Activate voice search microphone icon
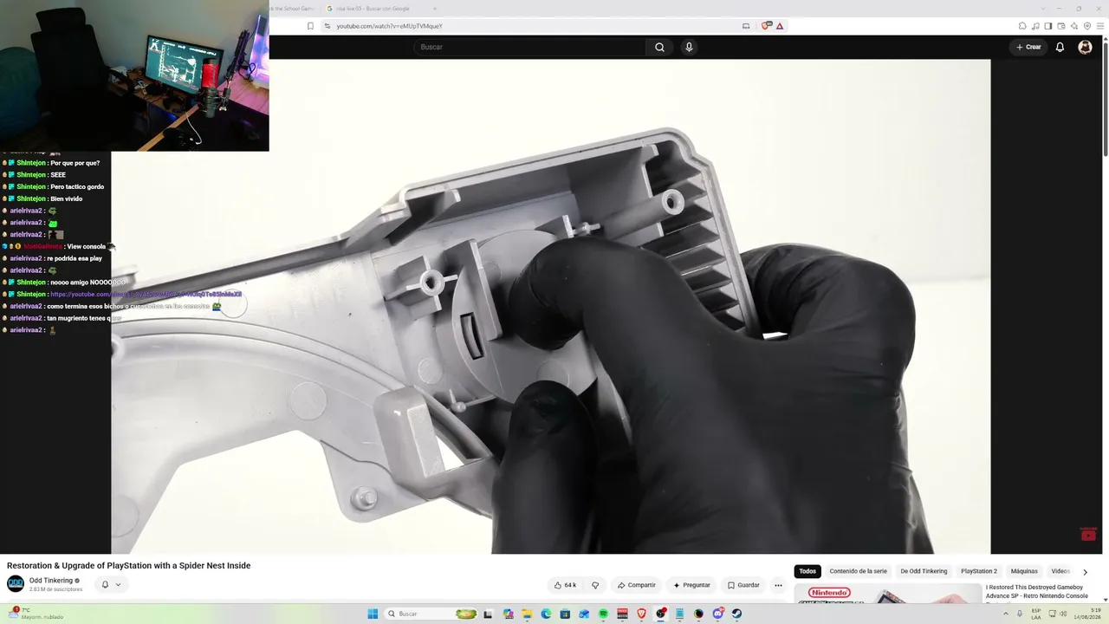1109x624 pixels. (x=689, y=47)
